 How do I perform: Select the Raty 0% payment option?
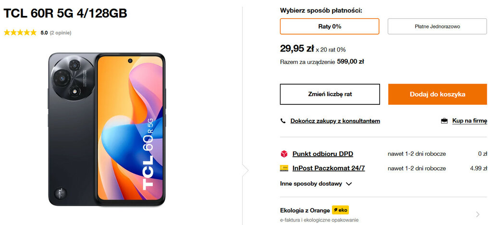point(330,26)
